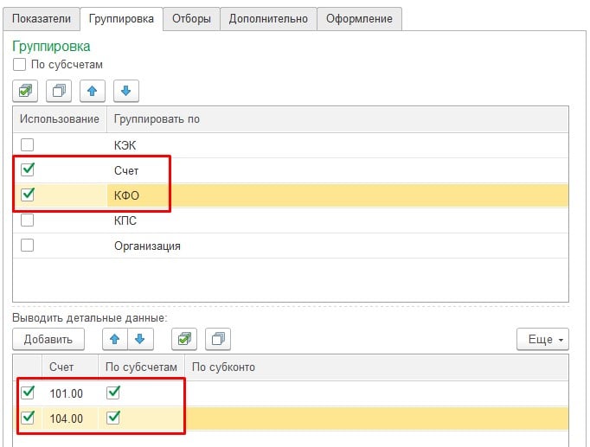Move the grouping field down with the arrow

(125, 91)
